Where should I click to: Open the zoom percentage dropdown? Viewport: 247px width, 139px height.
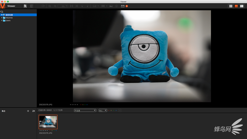coord(62,6)
